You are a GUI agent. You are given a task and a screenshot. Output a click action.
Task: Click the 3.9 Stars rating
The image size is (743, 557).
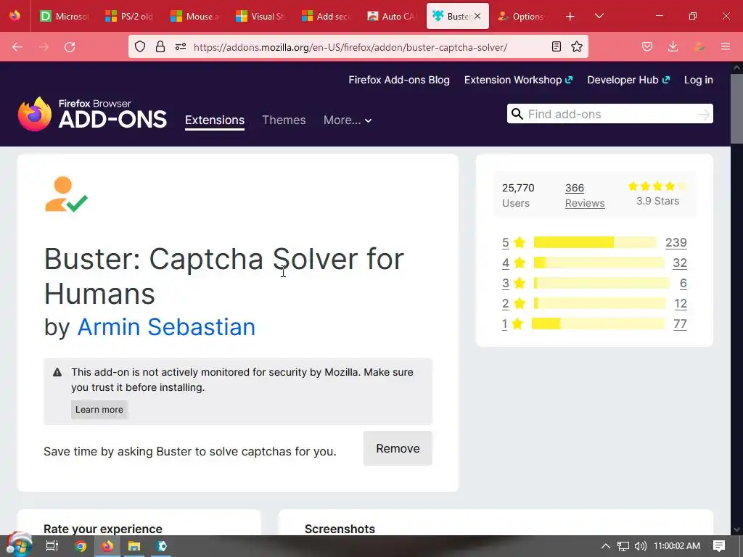pyautogui.click(x=657, y=194)
